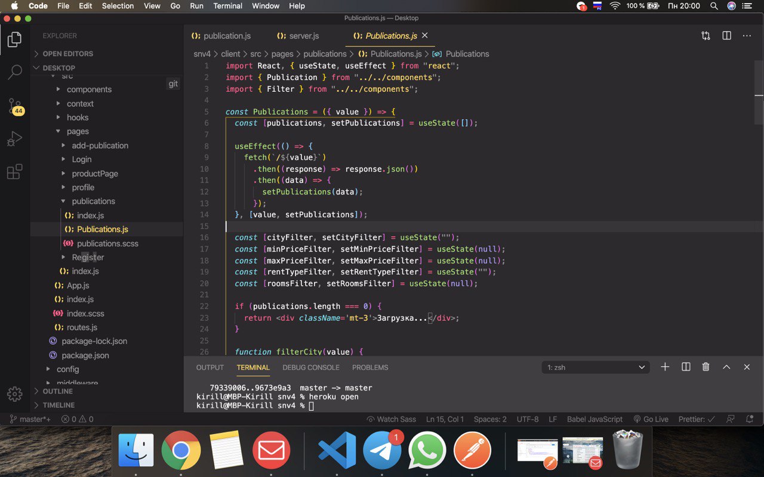Viewport: 764px width, 477px height.
Task: Close the terminal panel
Action: coord(747,367)
